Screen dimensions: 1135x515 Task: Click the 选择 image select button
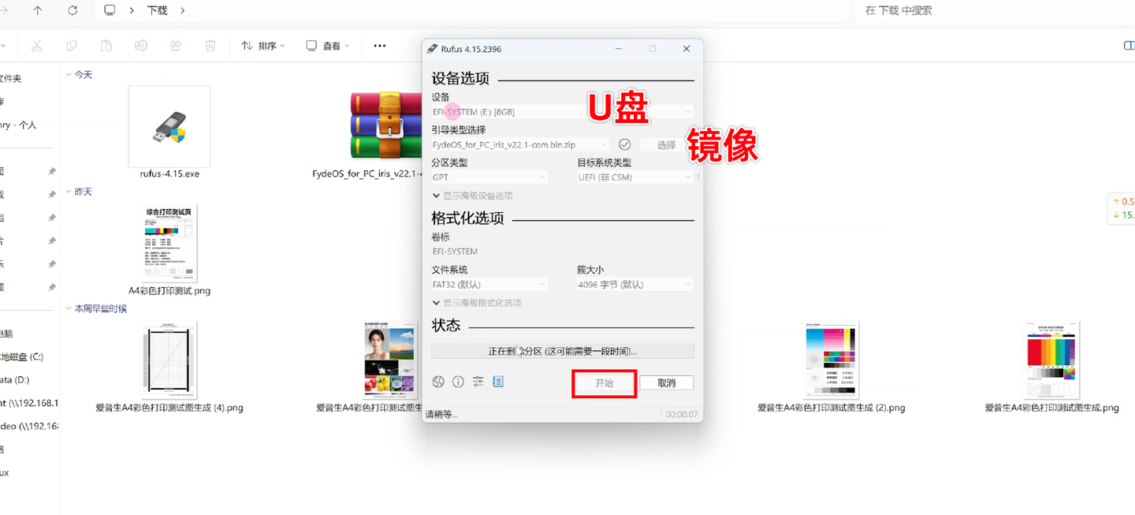[667, 144]
